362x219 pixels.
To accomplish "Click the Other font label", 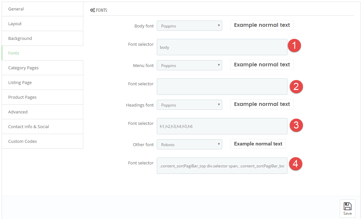I will [x=143, y=144].
